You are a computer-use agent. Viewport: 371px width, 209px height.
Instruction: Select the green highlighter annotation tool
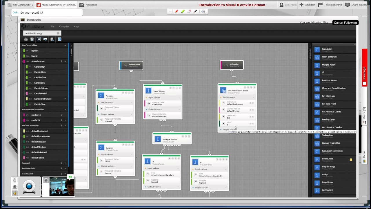click(x=183, y=12)
